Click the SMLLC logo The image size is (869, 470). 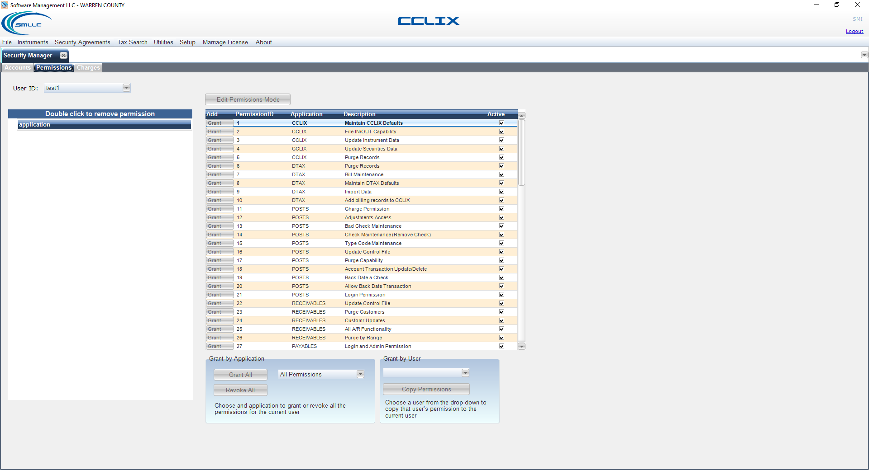point(27,23)
